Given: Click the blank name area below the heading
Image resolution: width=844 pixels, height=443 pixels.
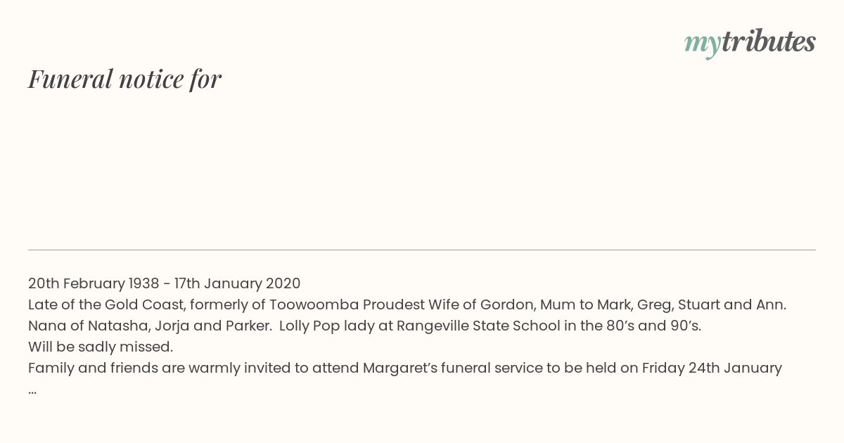Looking at the screenshot, I should 422,169.
